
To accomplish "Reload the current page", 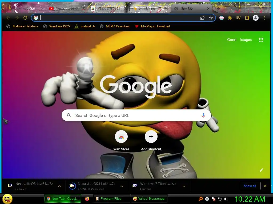I will coord(25,18).
